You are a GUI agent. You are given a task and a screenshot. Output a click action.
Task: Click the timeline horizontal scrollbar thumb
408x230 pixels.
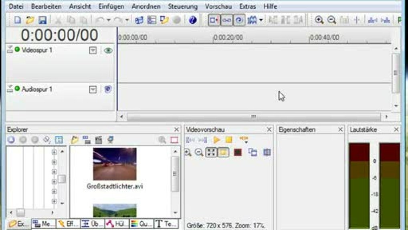click(x=253, y=117)
